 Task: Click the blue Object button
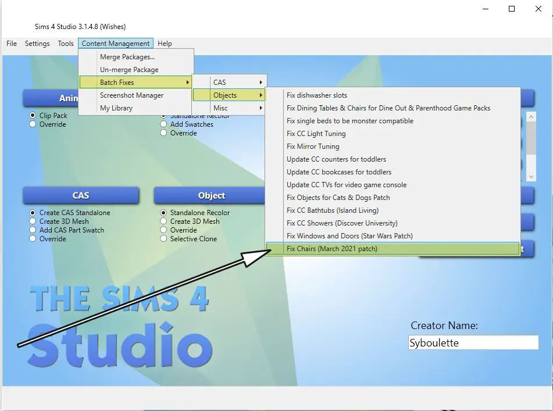pos(209,196)
